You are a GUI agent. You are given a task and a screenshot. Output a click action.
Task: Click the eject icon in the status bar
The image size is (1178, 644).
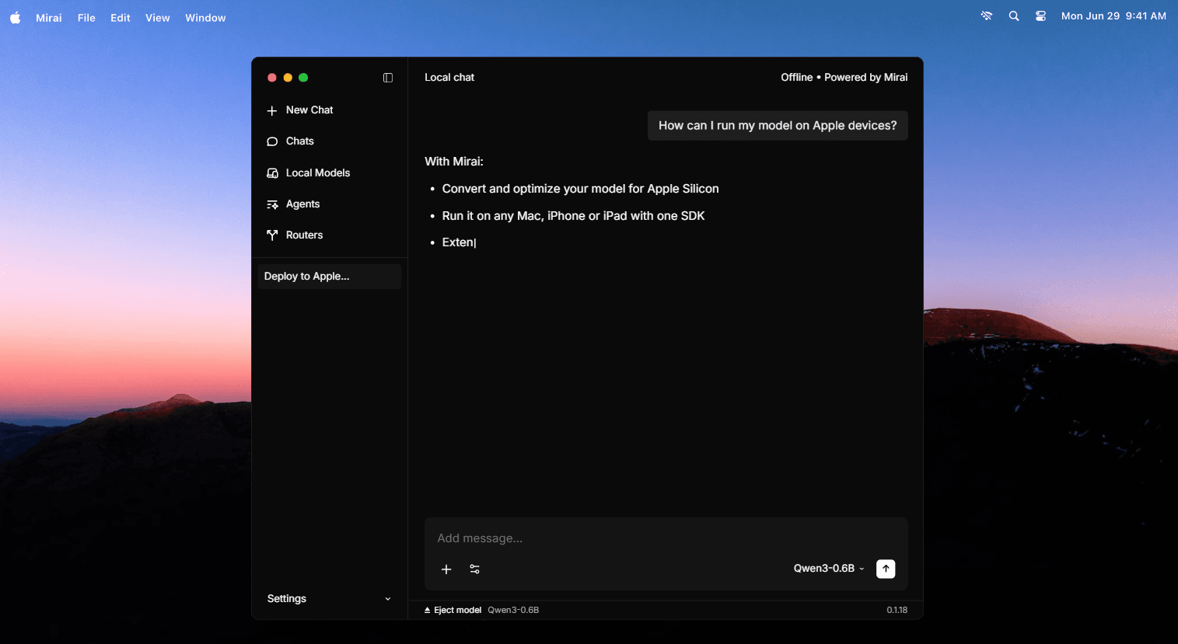click(428, 611)
